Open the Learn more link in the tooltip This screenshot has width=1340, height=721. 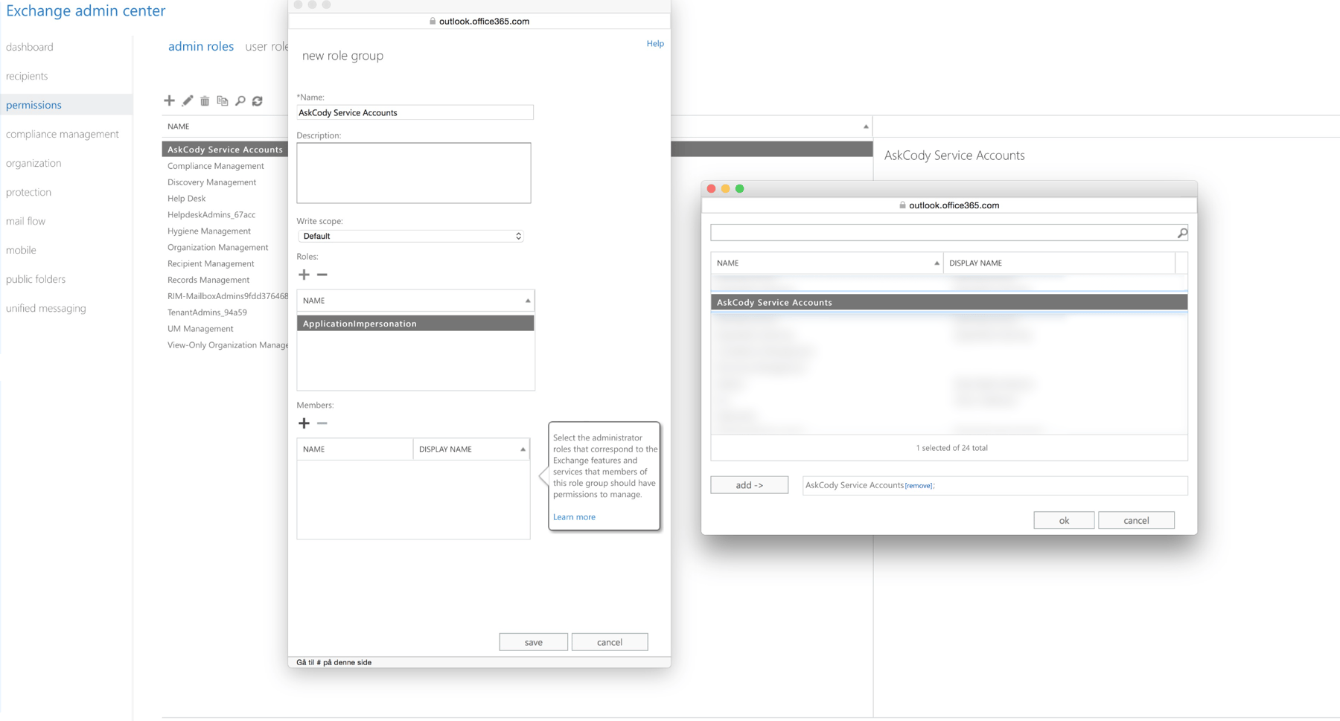tap(574, 516)
